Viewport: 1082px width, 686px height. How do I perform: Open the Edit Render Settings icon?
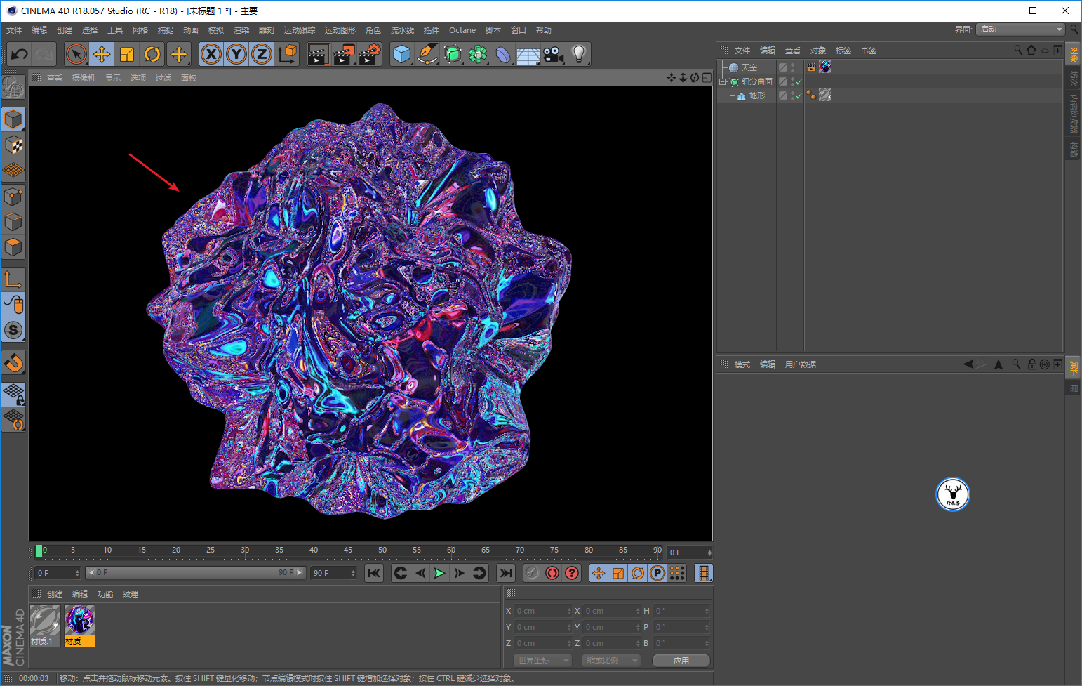click(369, 54)
